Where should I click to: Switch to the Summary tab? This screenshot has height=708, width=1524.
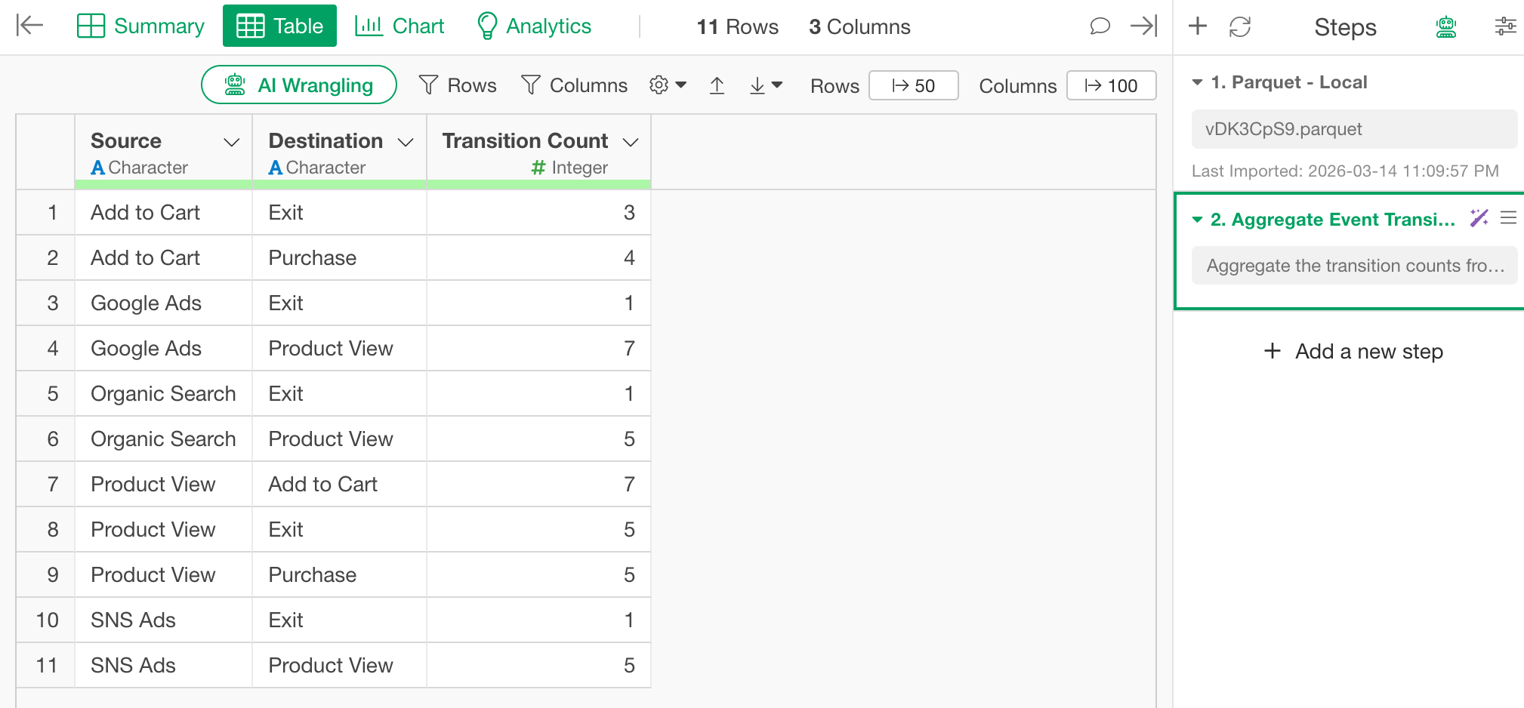pos(141,26)
